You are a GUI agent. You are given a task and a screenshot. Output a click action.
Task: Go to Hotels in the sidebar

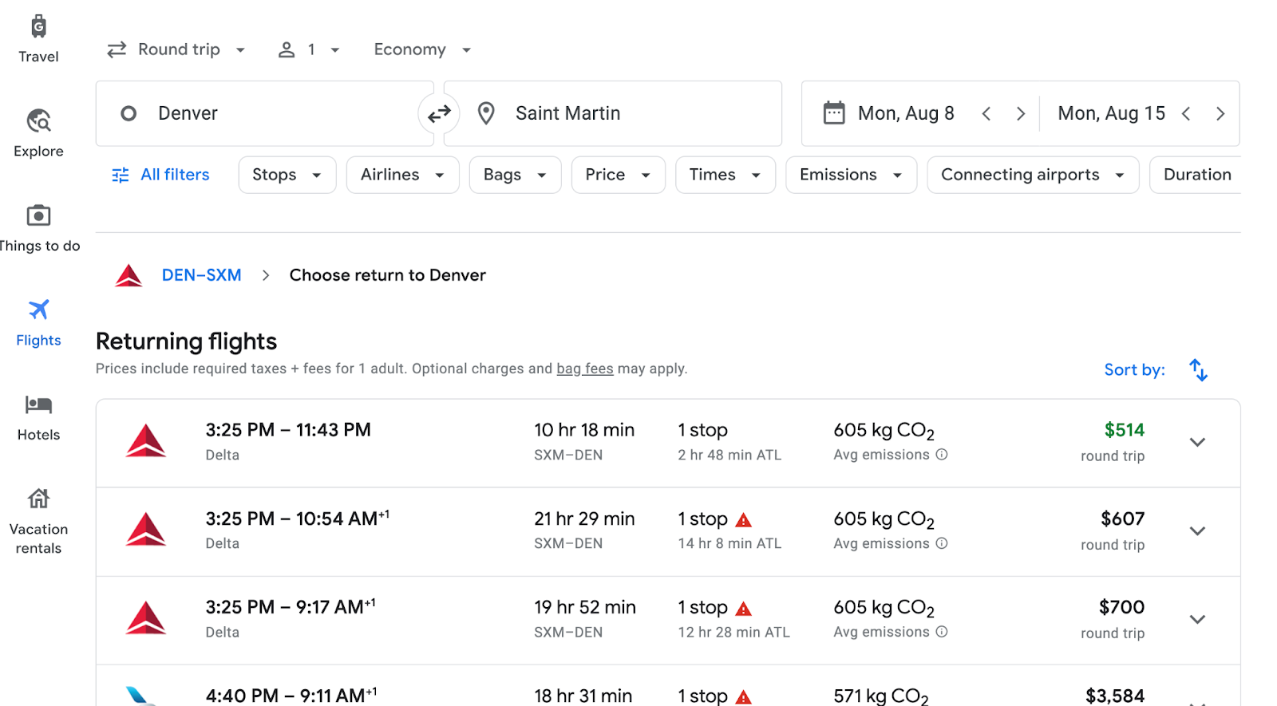(38, 417)
